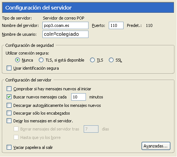177x157 pixels.
Task: Select the TLS, si está disponible option
Action: coord(41,60)
